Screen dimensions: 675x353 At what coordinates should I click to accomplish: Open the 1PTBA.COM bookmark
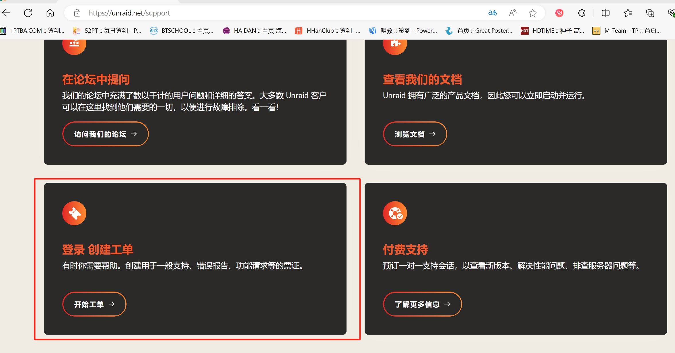(32, 30)
